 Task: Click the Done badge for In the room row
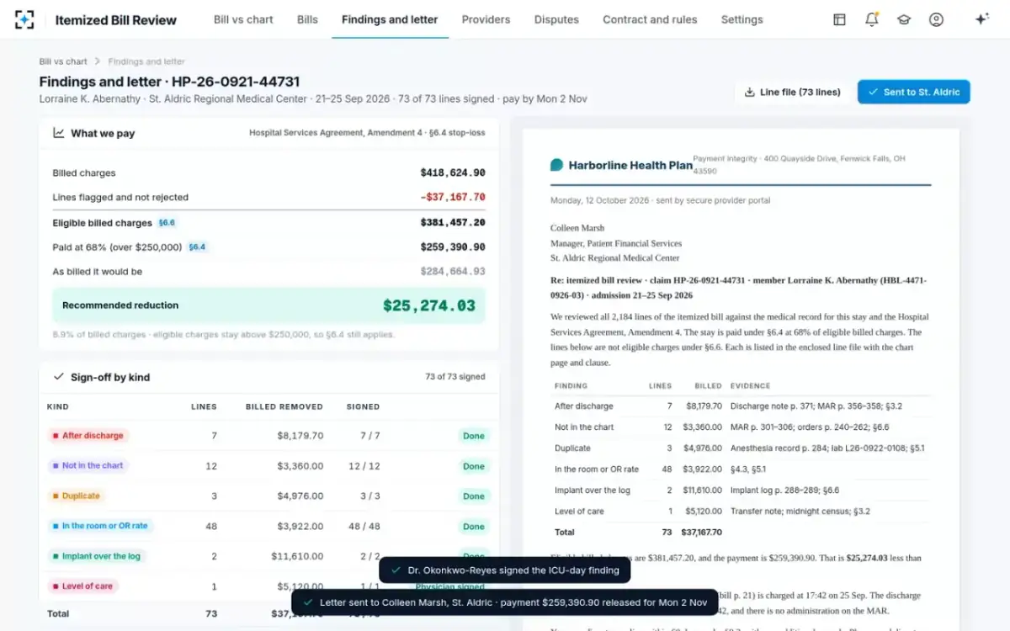[474, 527]
